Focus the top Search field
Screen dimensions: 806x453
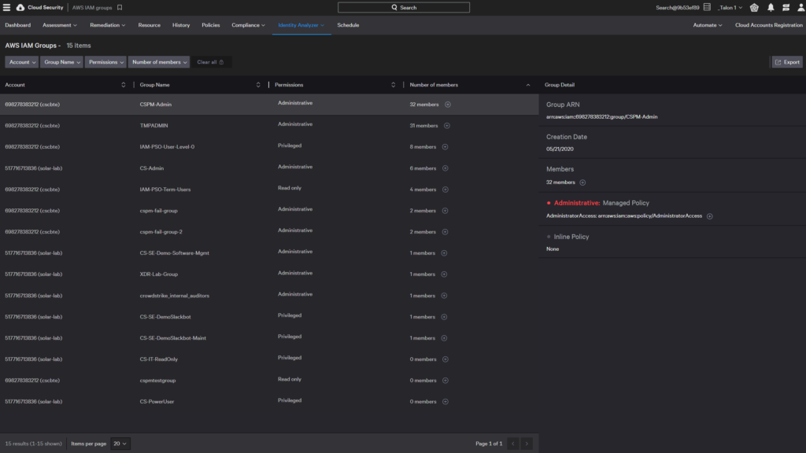(x=404, y=7)
